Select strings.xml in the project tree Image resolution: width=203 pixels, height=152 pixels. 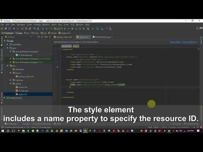22,91
